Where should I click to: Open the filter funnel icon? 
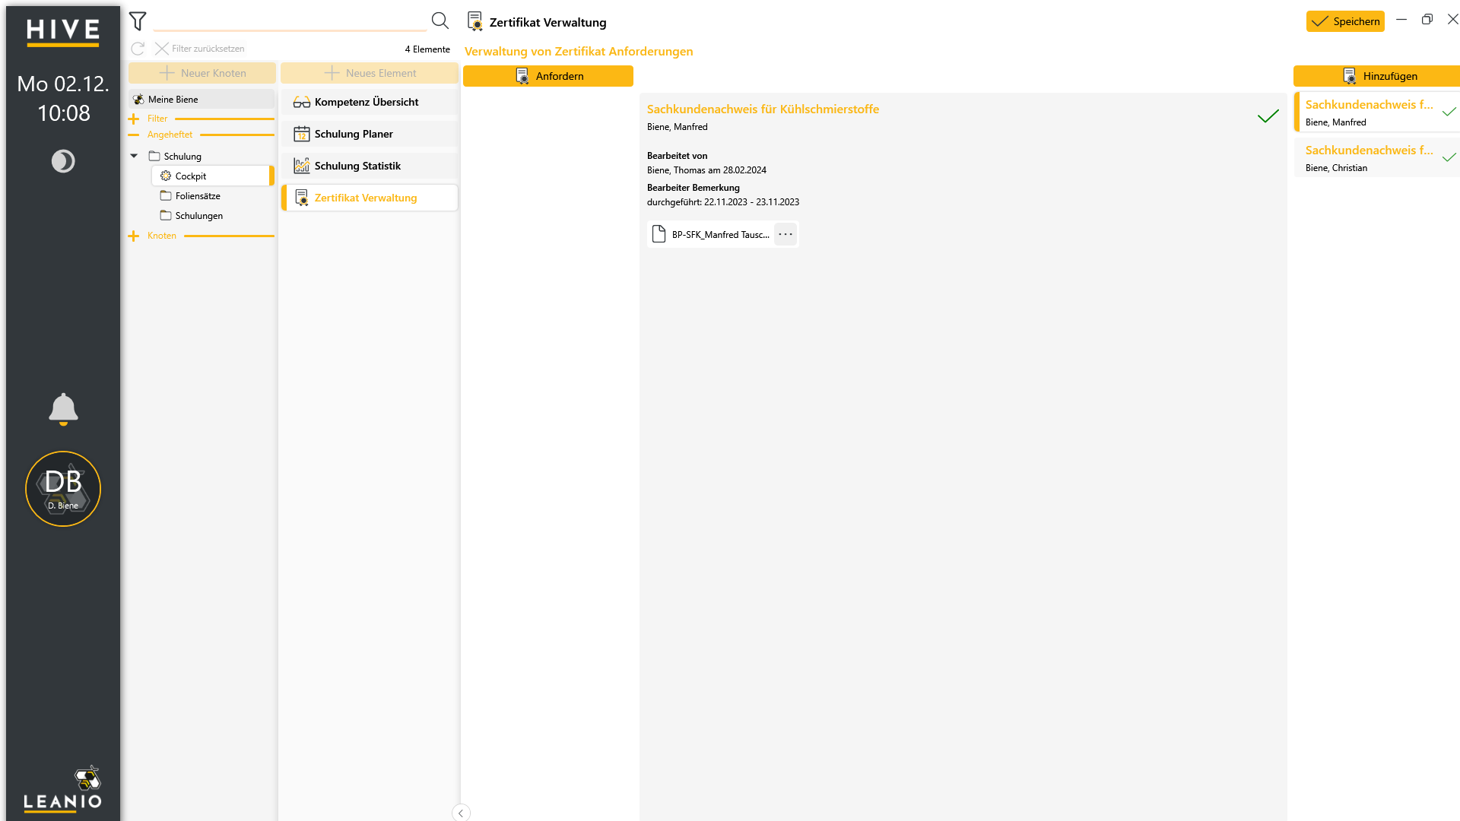(x=138, y=21)
